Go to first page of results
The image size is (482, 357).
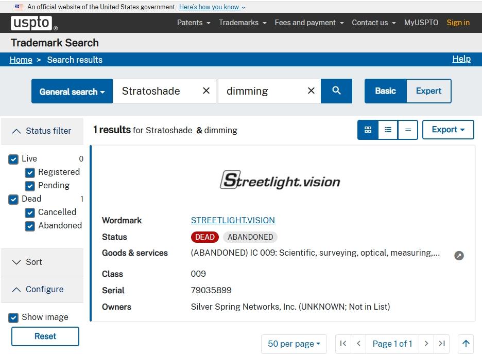[343, 344]
